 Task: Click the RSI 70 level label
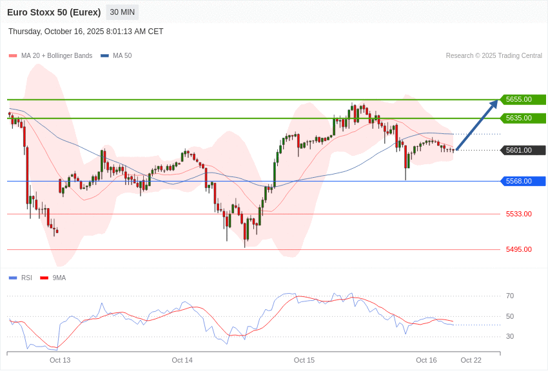[x=510, y=296]
